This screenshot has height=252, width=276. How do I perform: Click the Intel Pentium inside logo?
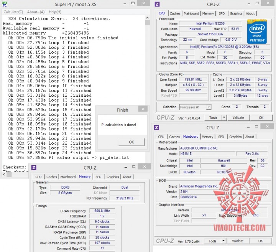tap(257, 31)
